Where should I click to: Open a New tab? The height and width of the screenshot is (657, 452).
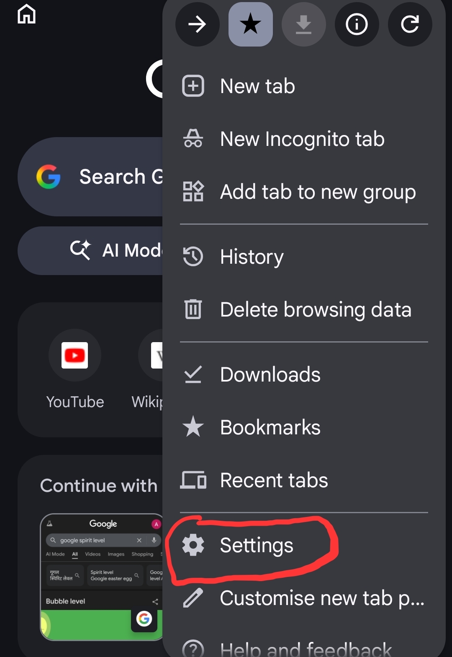pos(257,86)
